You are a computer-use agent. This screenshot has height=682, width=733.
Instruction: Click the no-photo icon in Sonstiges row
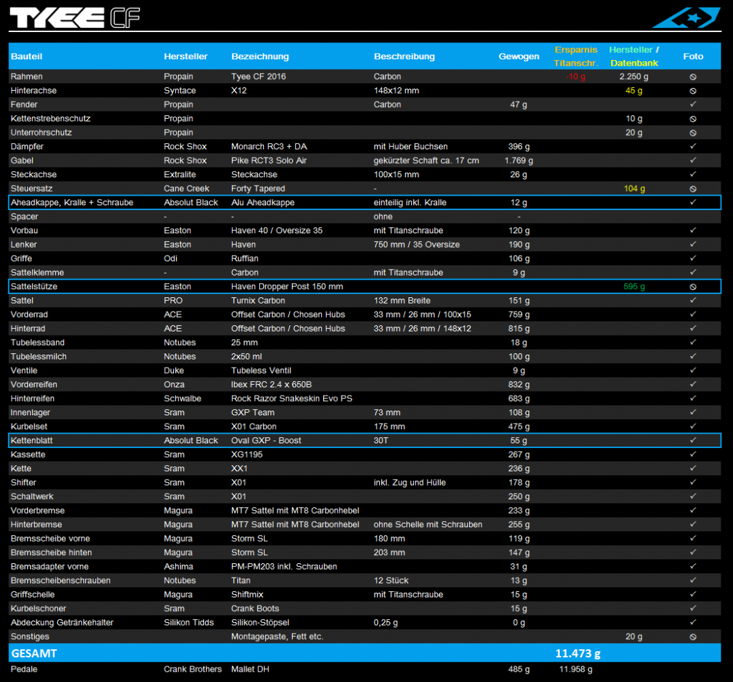[x=693, y=637]
